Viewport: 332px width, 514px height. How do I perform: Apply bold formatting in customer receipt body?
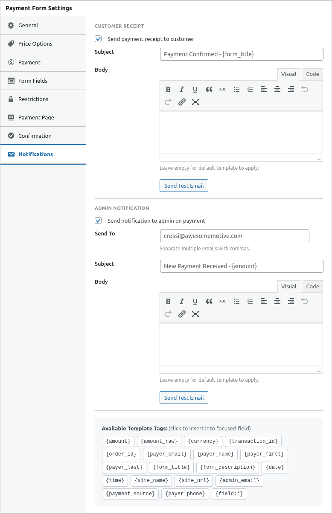[x=168, y=89]
